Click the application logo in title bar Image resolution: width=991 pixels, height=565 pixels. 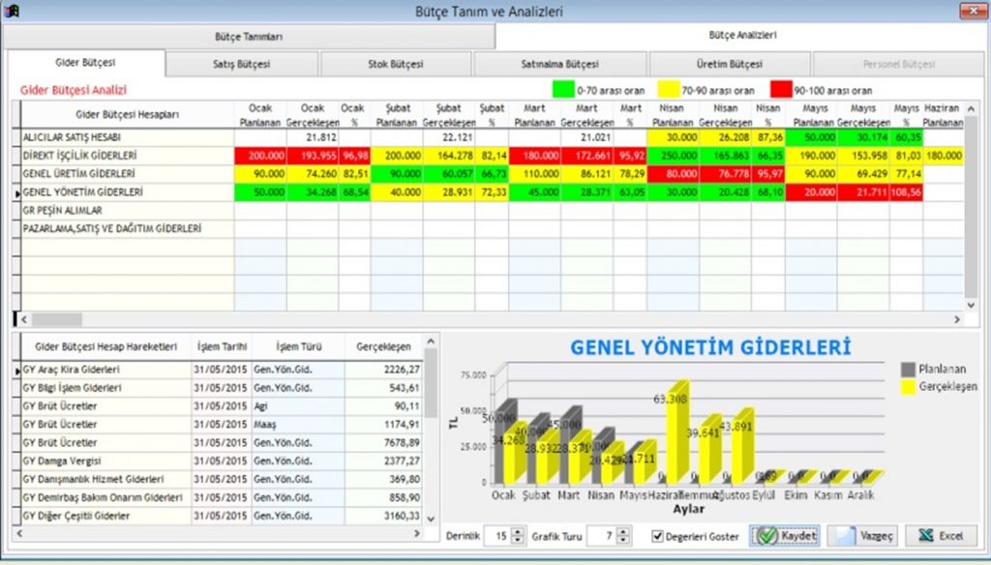(x=11, y=11)
